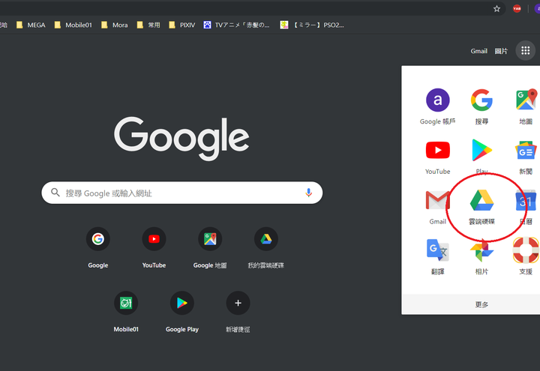Image resolution: width=540 pixels, height=371 pixels.
Task: Start voice search with the microphone icon
Action: coord(308,193)
